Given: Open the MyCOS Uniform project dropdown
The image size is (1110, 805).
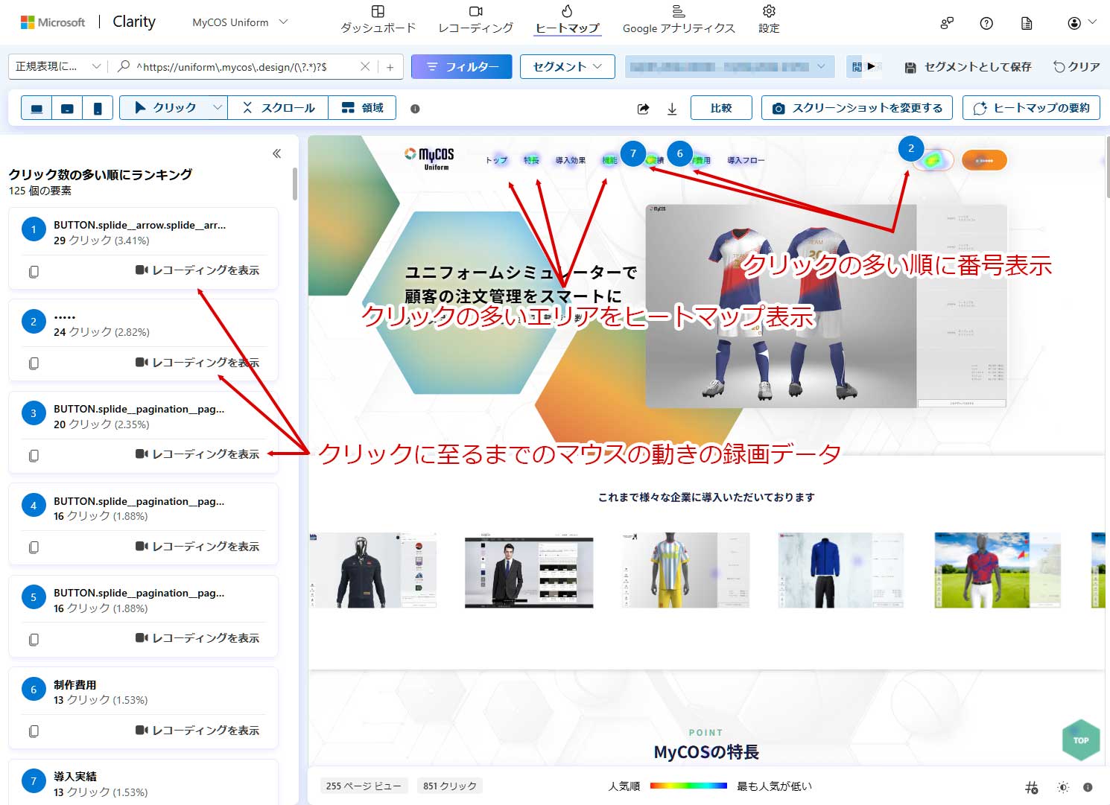Looking at the screenshot, I should coord(240,22).
